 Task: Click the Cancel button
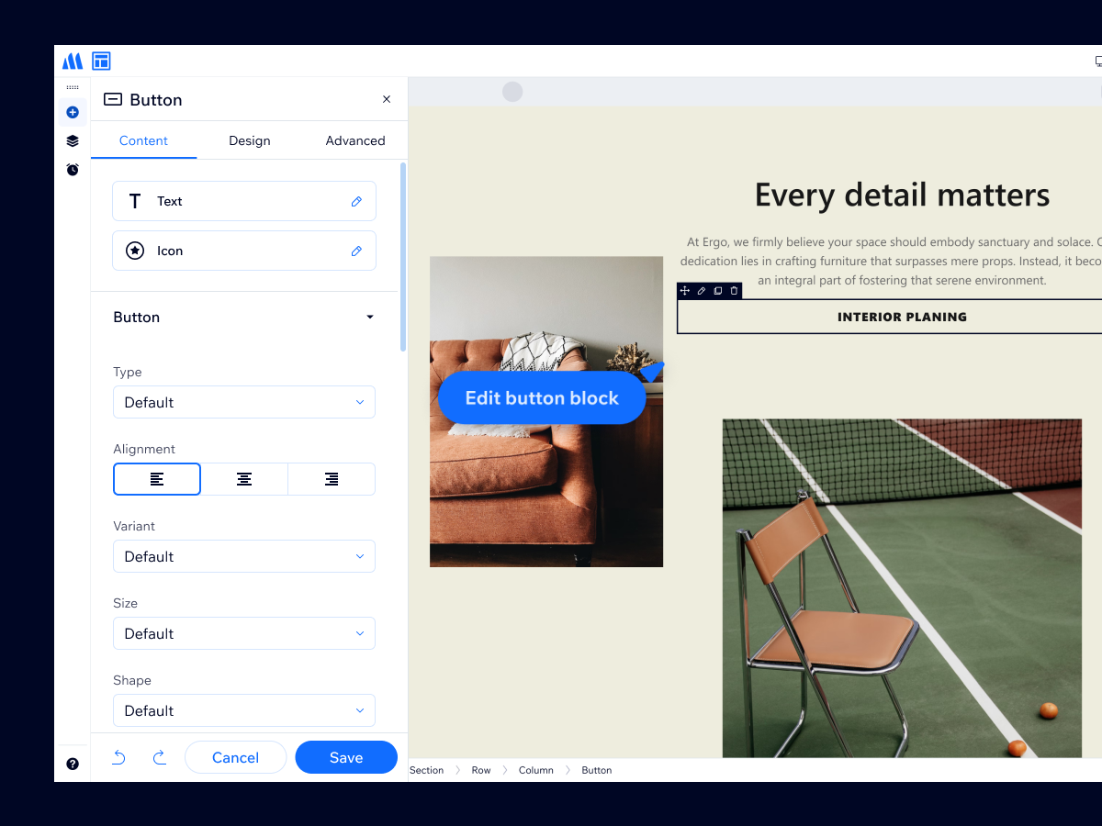pyautogui.click(x=235, y=757)
